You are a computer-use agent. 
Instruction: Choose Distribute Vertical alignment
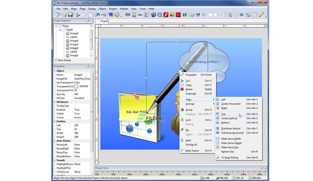[x=239, y=129]
